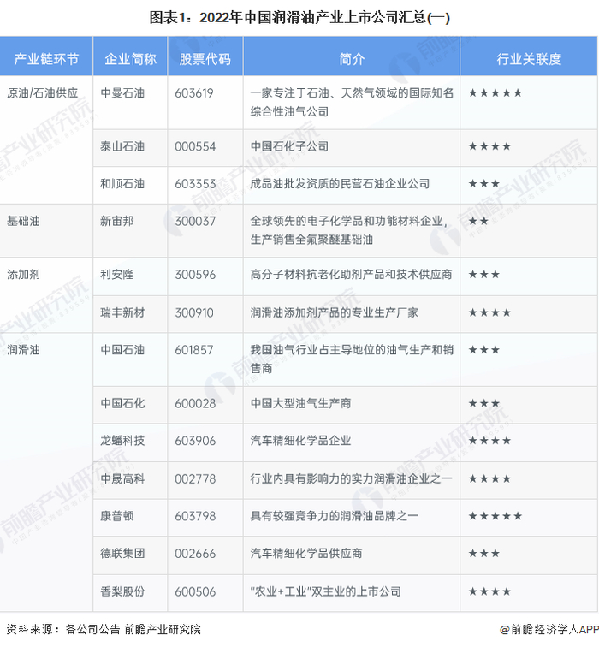The height and width of the screenshot is (647, 599).
Task: Click company name 中国石化
Action: click(x=122, y=403)
